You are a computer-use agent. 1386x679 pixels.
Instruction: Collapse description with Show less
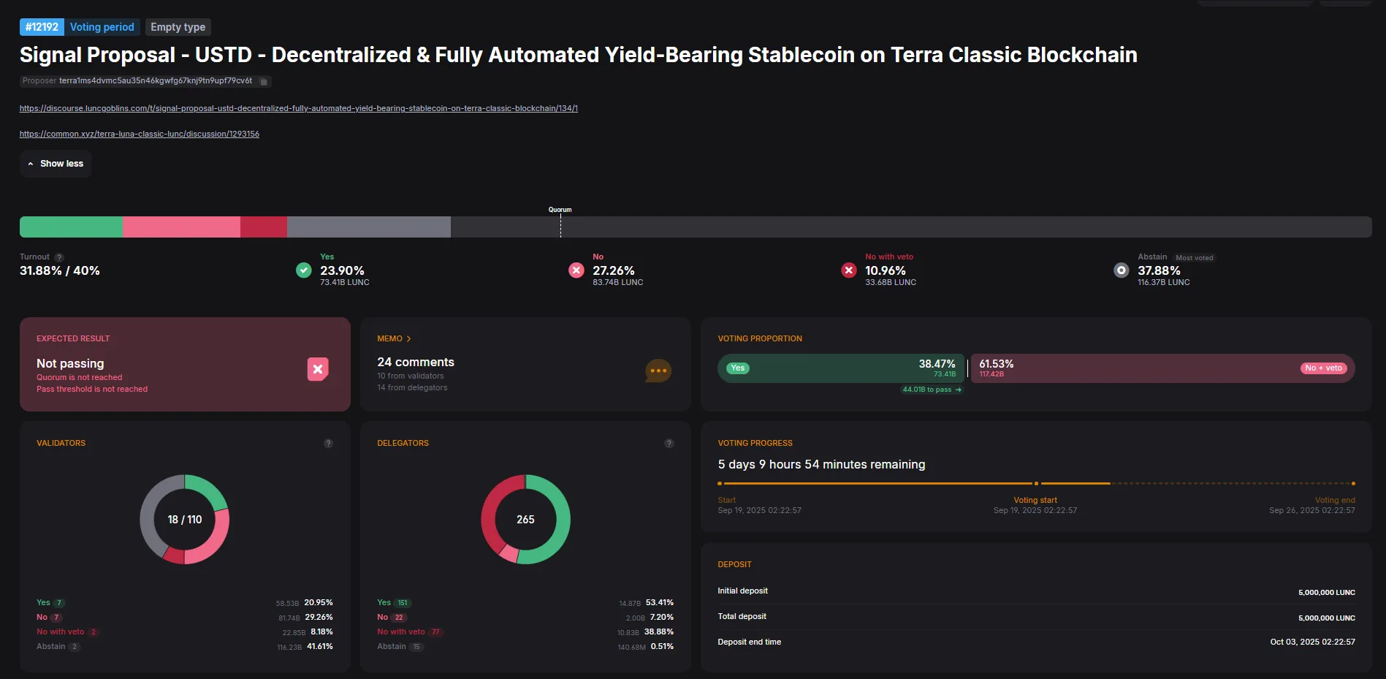pos(56,164)
